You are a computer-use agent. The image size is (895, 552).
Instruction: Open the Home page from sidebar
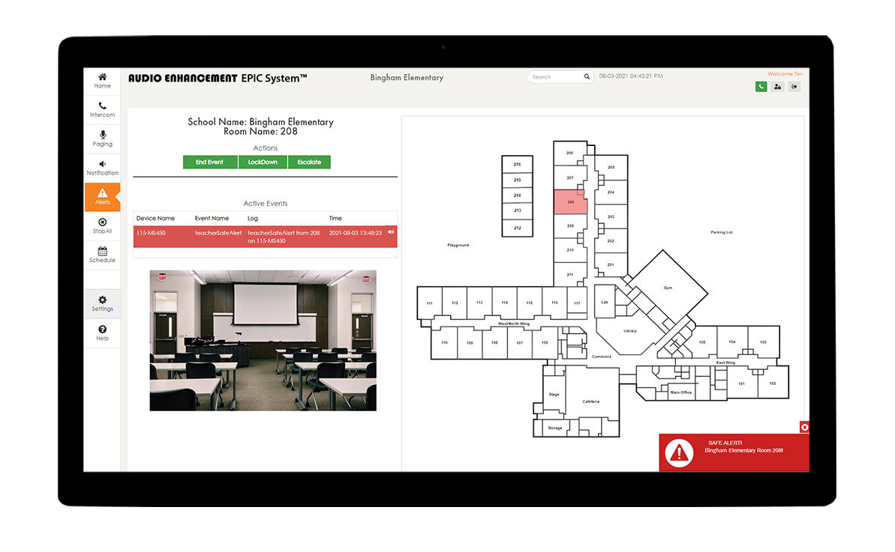[102, 81]
